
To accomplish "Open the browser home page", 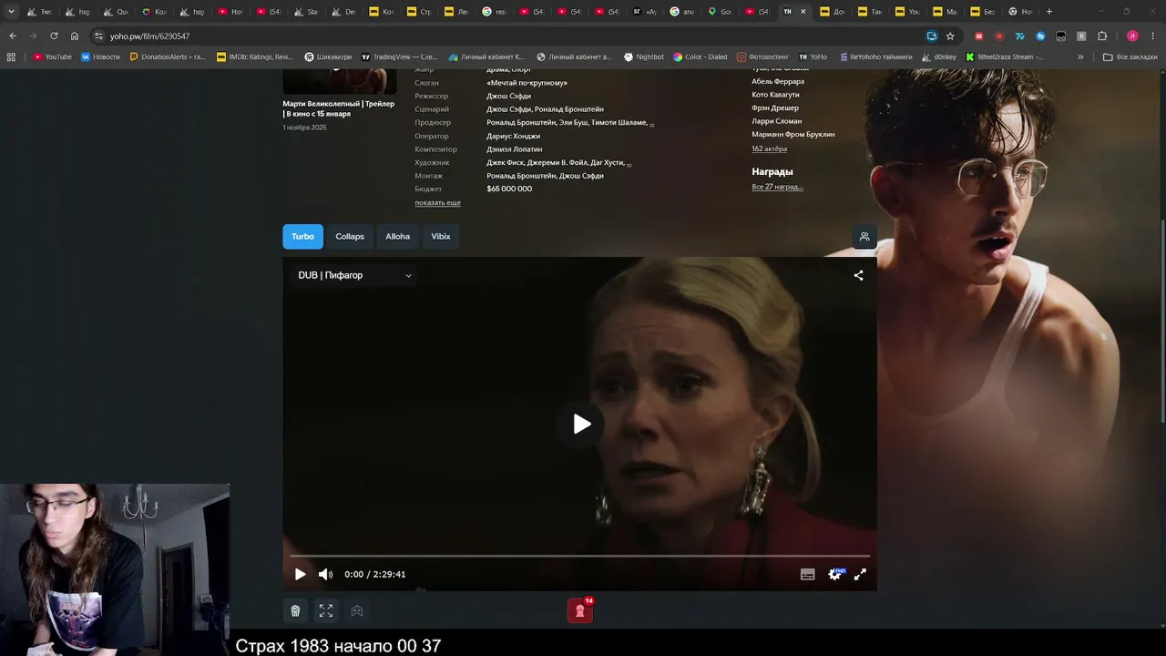I will [x=75, y=36].
